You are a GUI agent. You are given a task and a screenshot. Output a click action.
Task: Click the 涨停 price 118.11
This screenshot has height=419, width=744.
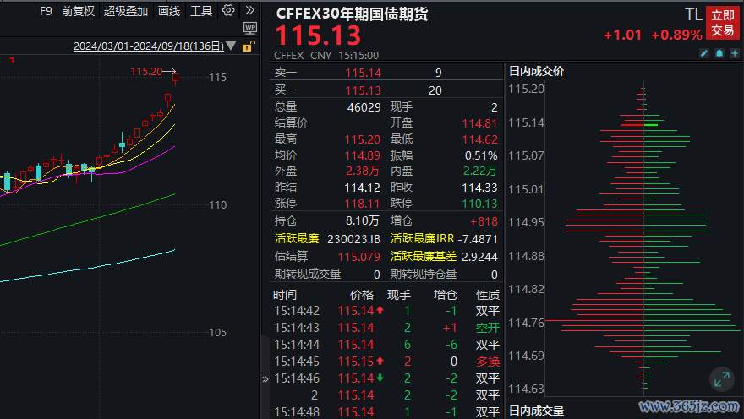[363, 204]
